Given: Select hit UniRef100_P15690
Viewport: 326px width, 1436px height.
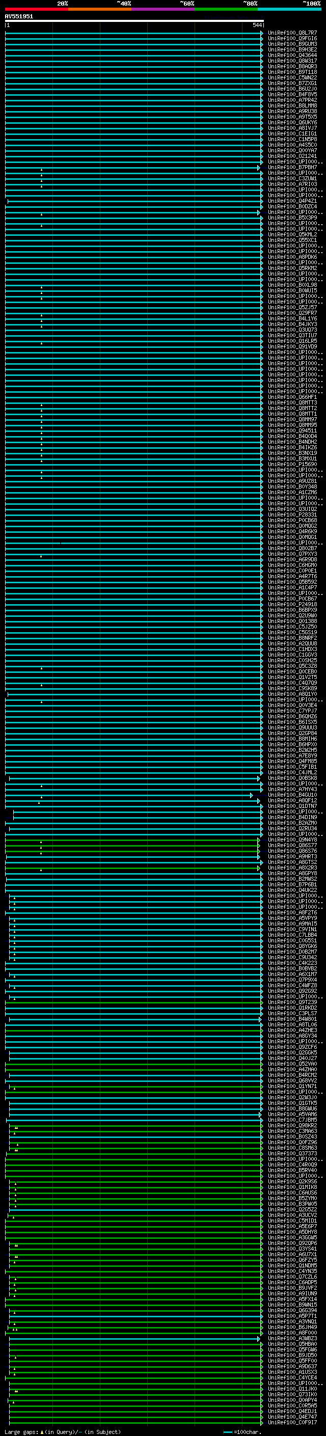Looking at the screenshot, I should 292,465.
